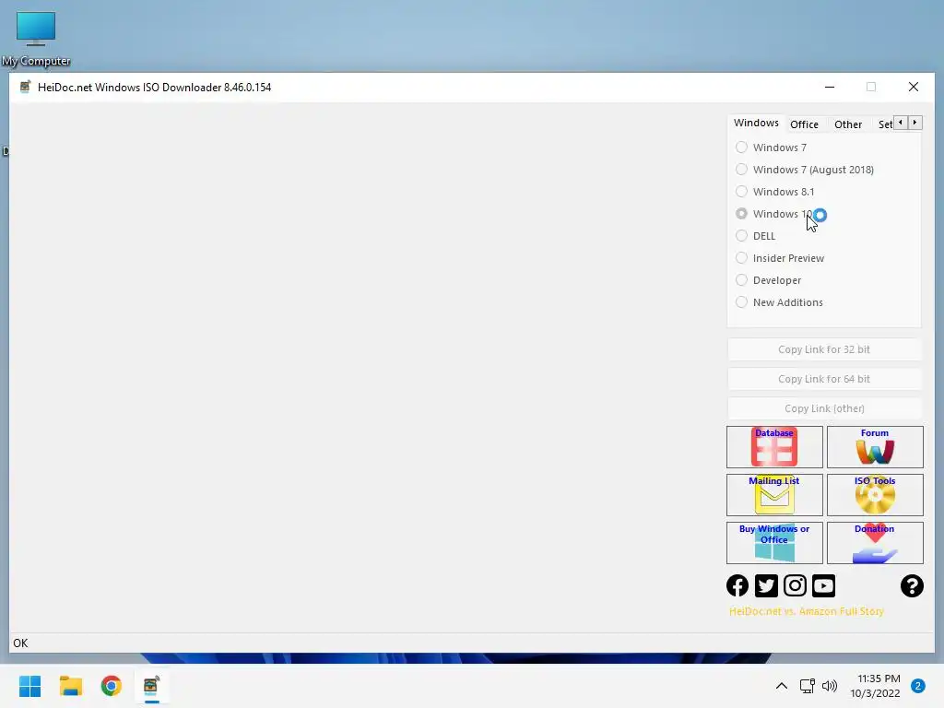Launch Chrome from the taskbar

112,686
